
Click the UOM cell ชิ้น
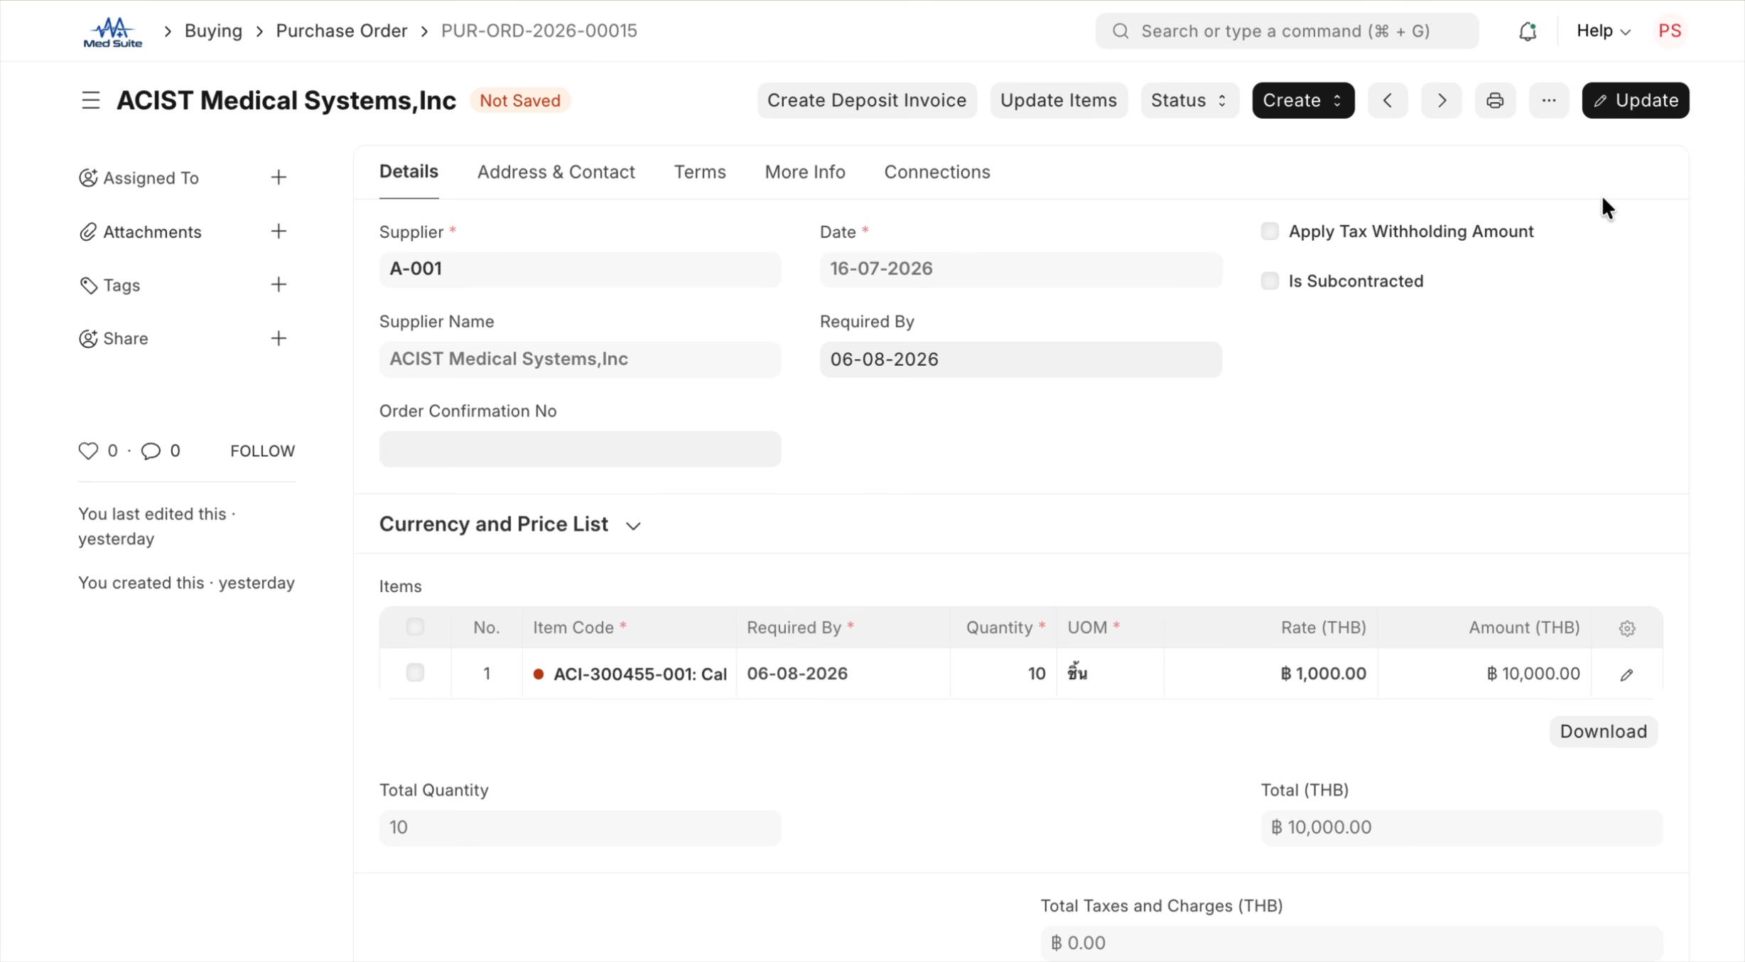pos(1111,674)
